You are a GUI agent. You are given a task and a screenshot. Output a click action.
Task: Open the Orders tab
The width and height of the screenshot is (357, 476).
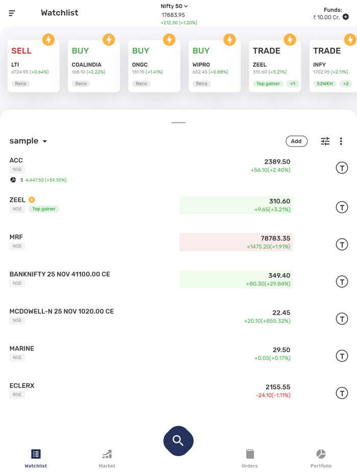249,458
